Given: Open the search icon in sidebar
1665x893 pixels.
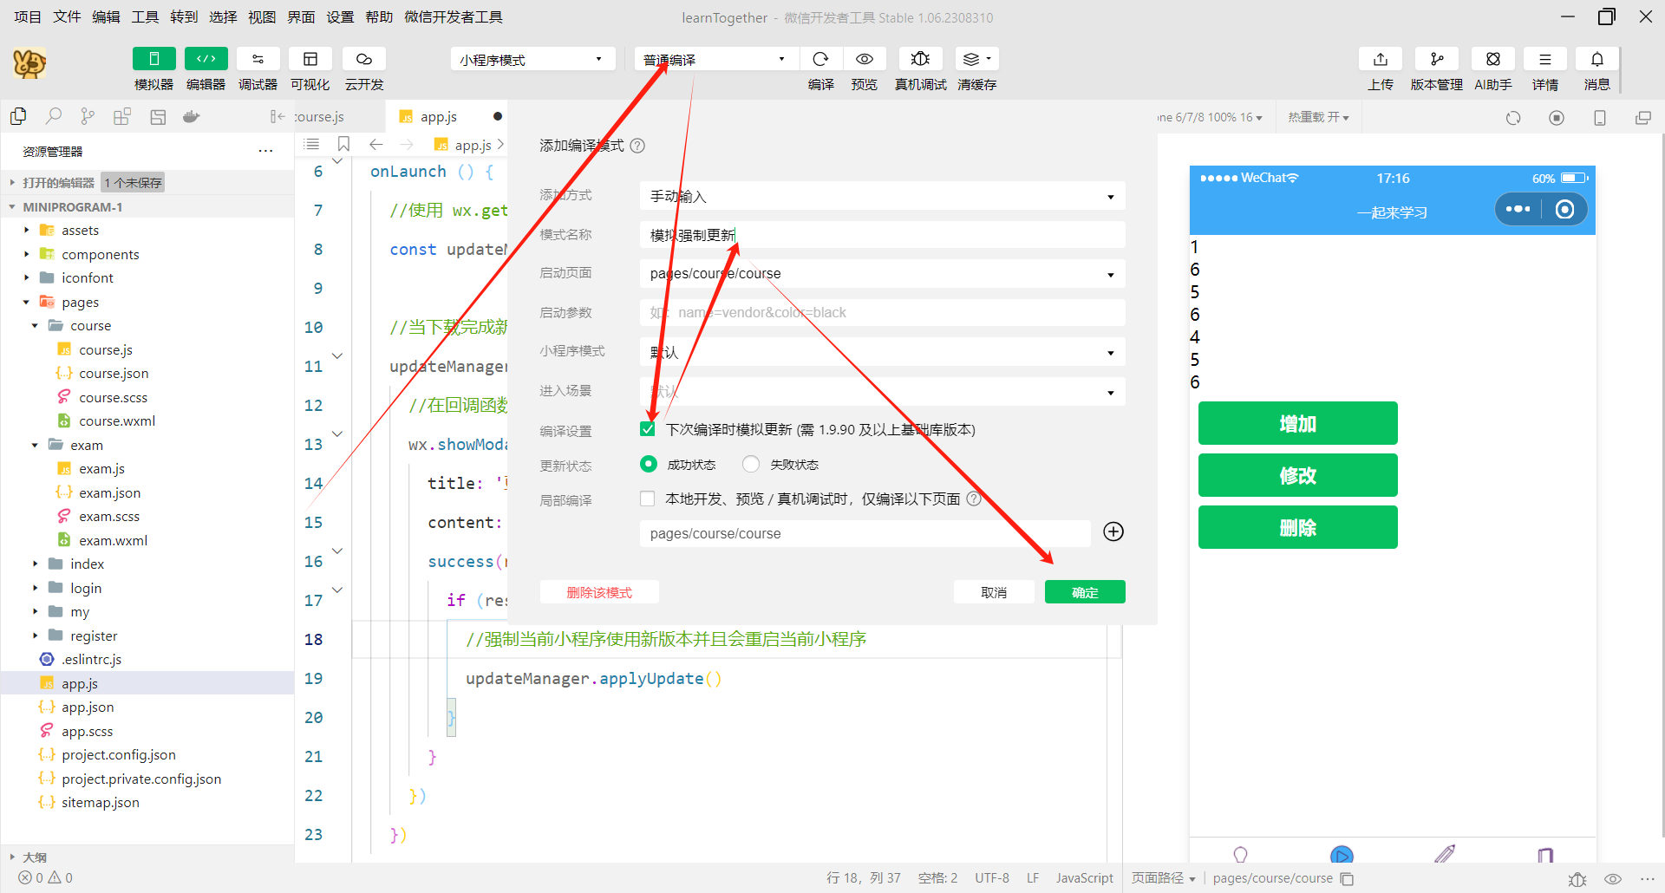Looking at the screenshot, I should point(54,116).
